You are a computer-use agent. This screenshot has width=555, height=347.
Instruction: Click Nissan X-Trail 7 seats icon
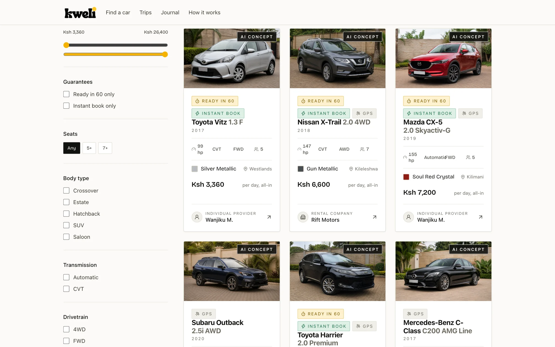coord(362,149)
